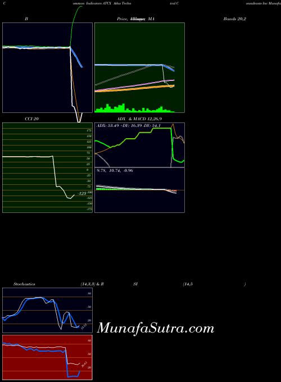Image resolution: width=281 pixels, height=382 pixels.
Task: Click the '80' level on Stochastics chart
Action: pos(89,294)
